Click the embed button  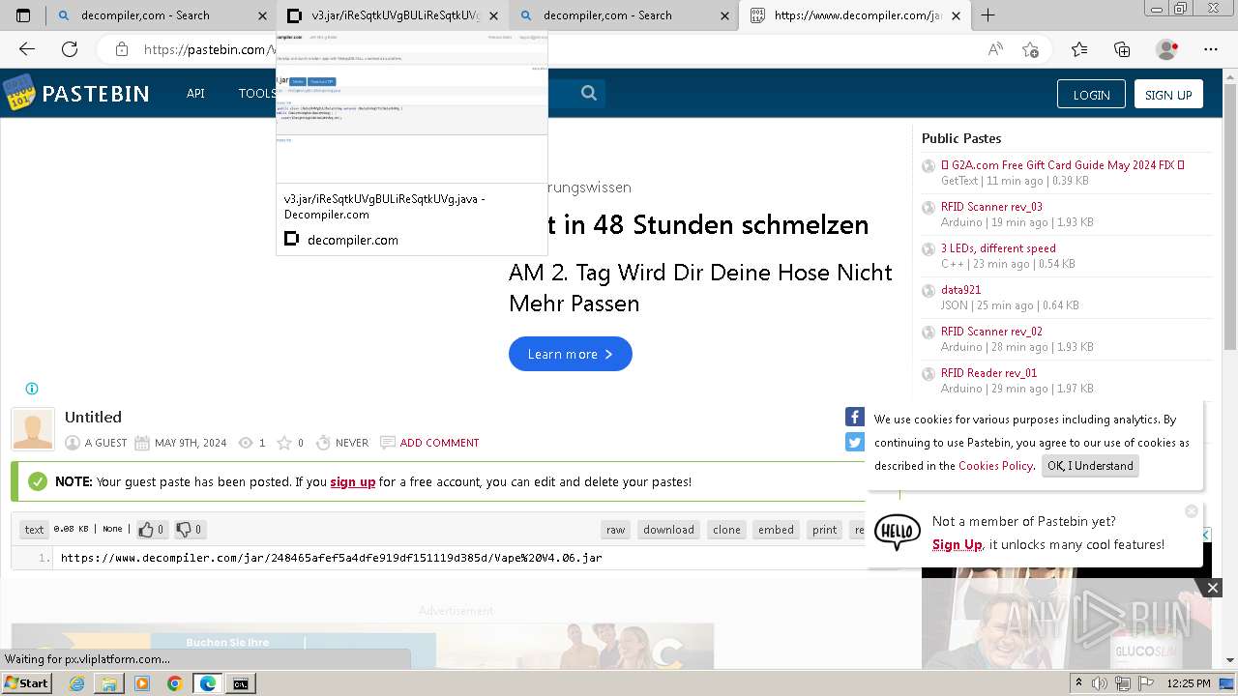click(x=776, y=530)
